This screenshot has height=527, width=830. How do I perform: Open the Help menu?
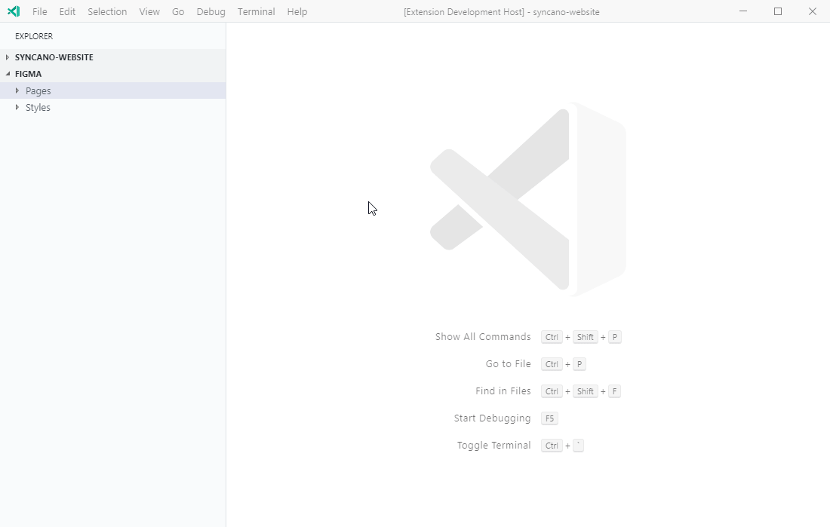coord(297,11)
